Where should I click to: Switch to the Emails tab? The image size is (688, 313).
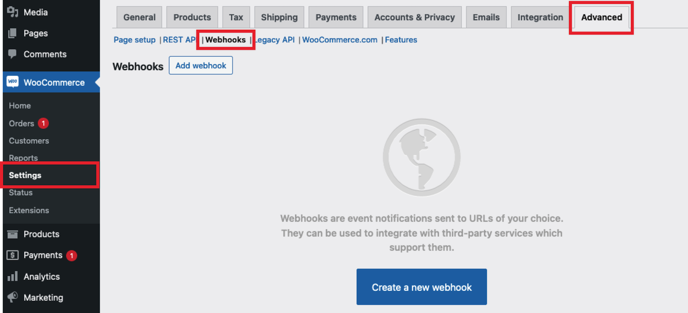point(486,17)
